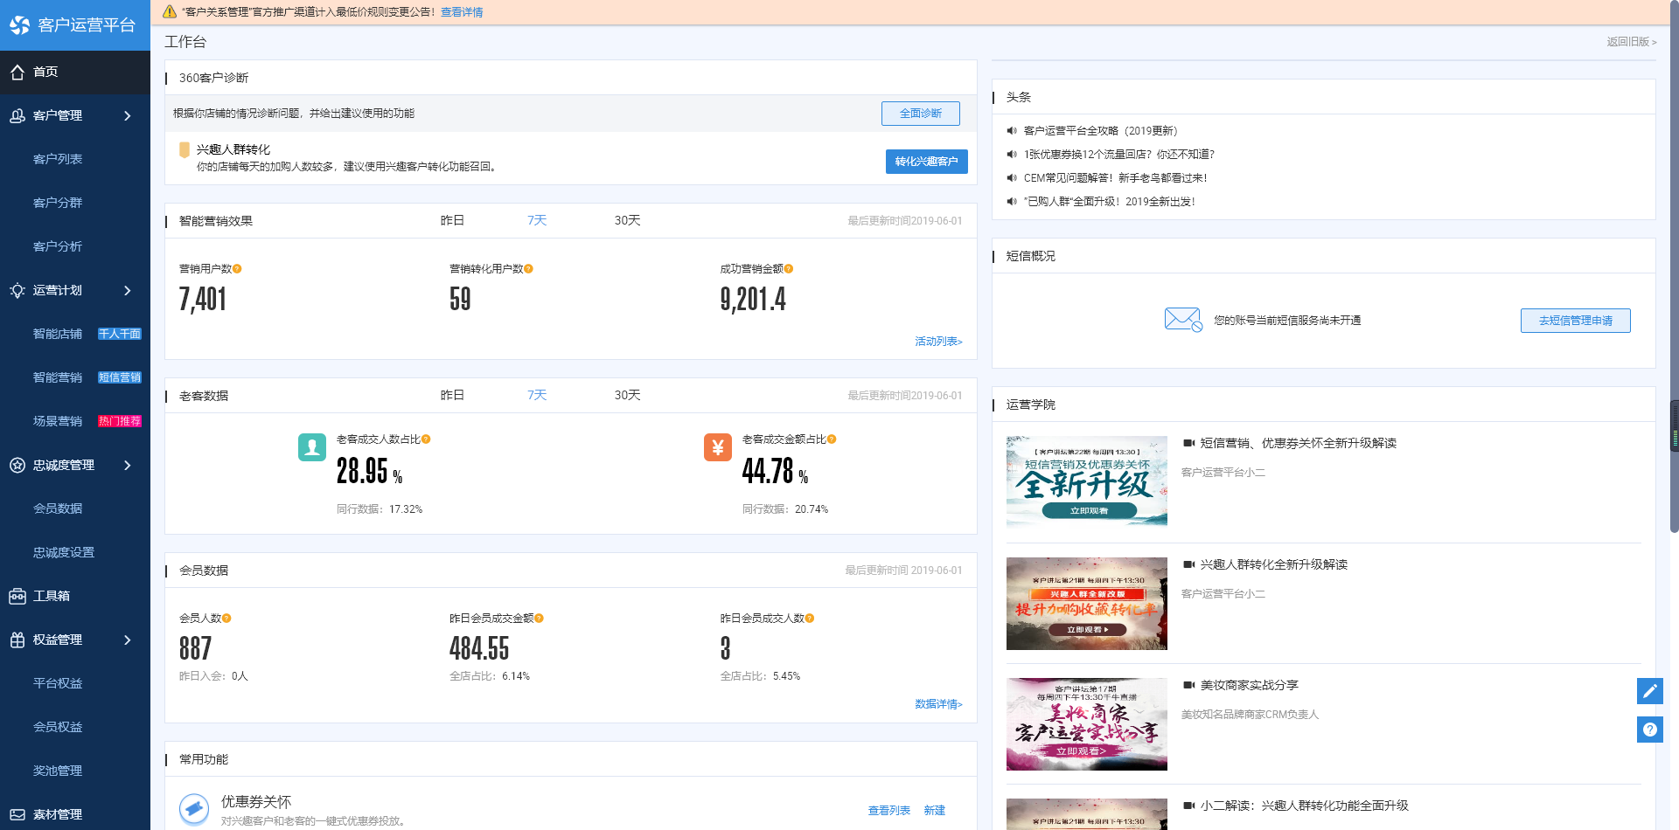Select 30天 tab in 智能营销效果

pyautogui.click(x=627, y=221)
